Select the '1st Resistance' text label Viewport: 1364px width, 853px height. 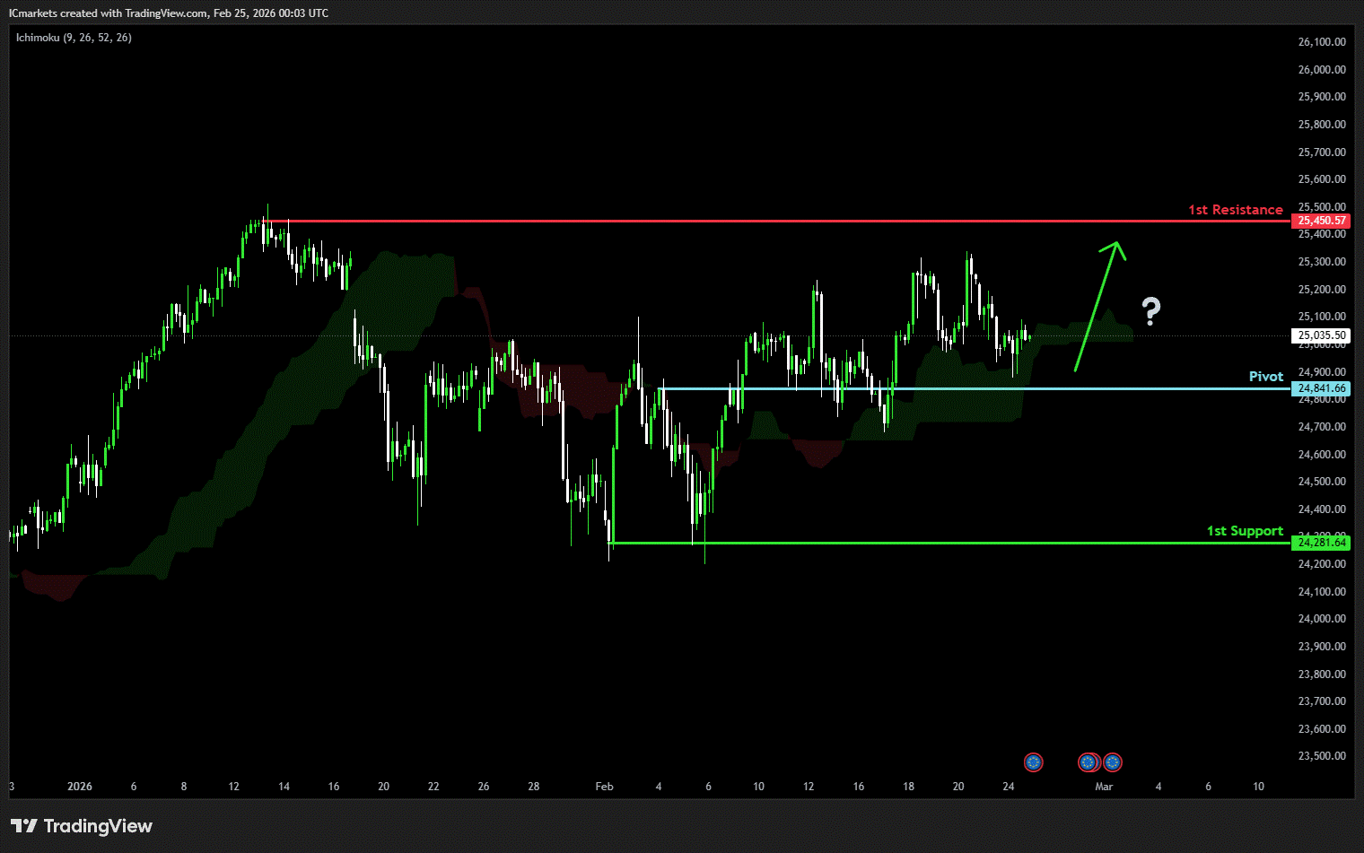[x=1235, y=210]
